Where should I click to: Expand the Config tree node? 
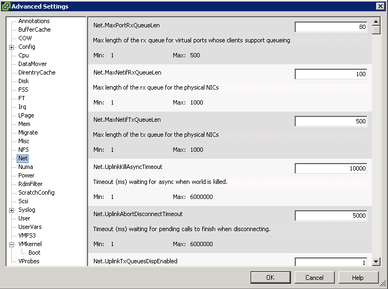pos(11,47)
